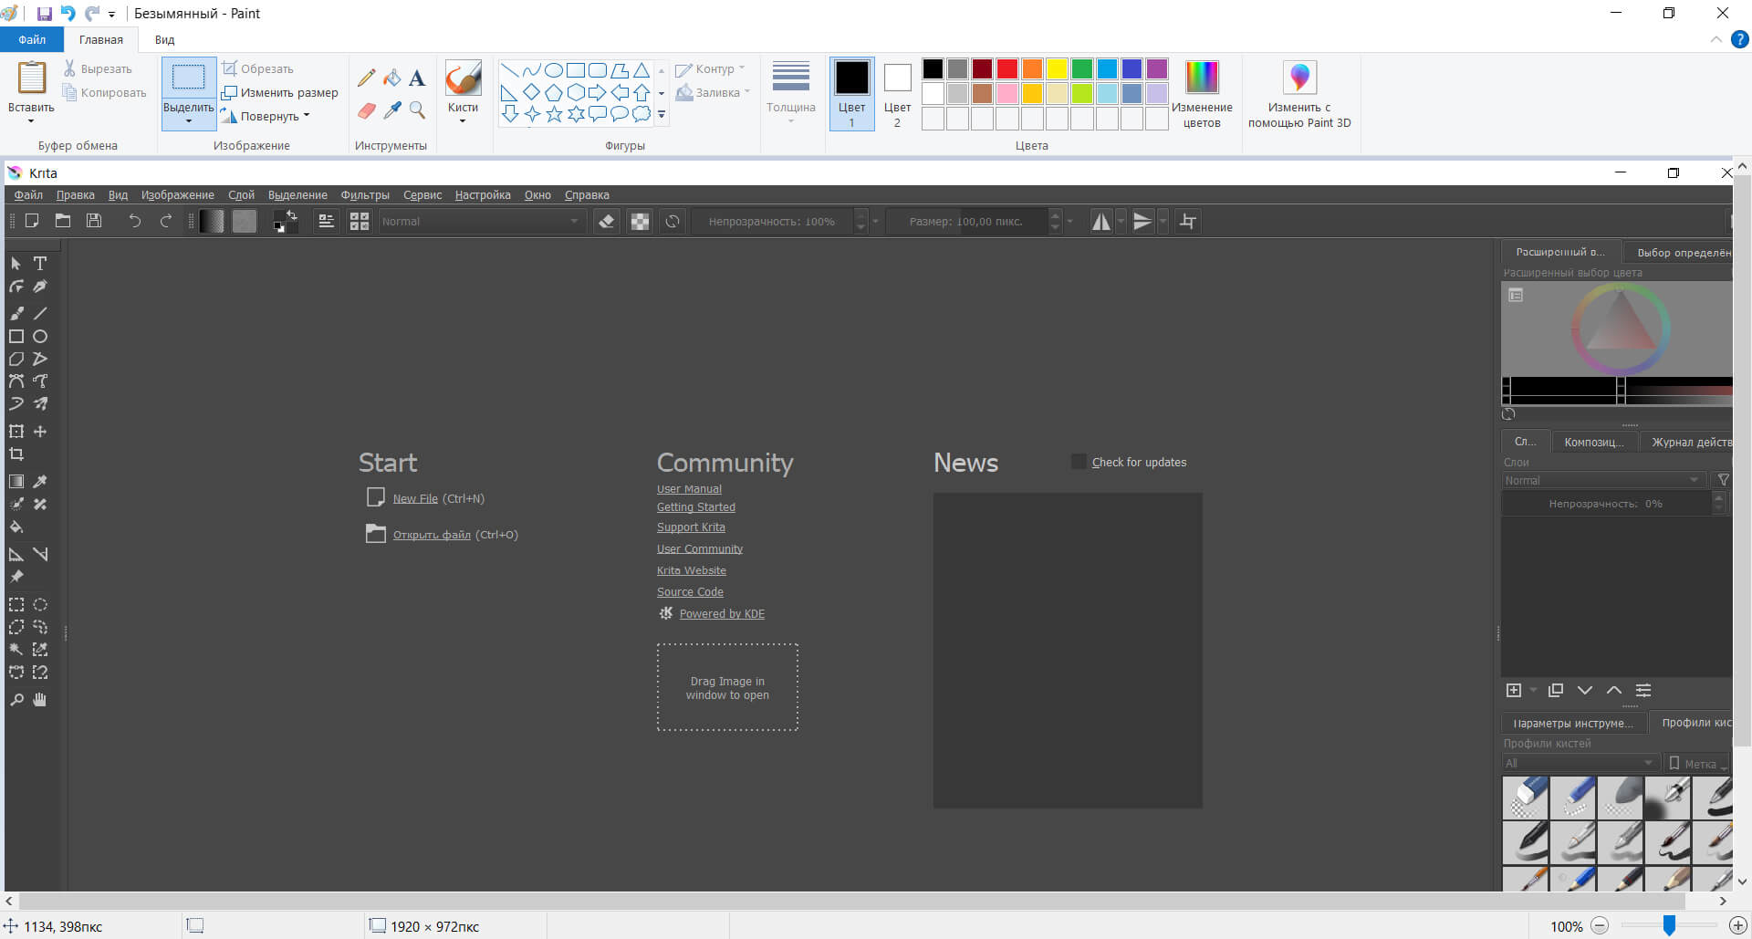This screenshot has width=1752, height=939.
Task: Select the Paint eraser tool
Action: click(x=366, y=110)
